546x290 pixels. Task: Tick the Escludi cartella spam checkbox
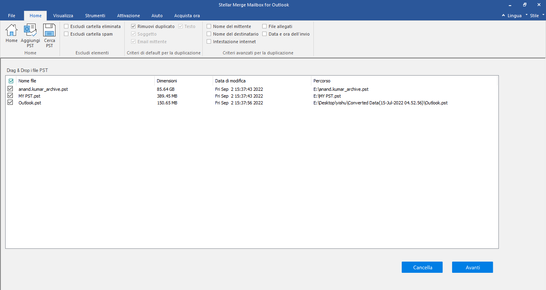66,34
